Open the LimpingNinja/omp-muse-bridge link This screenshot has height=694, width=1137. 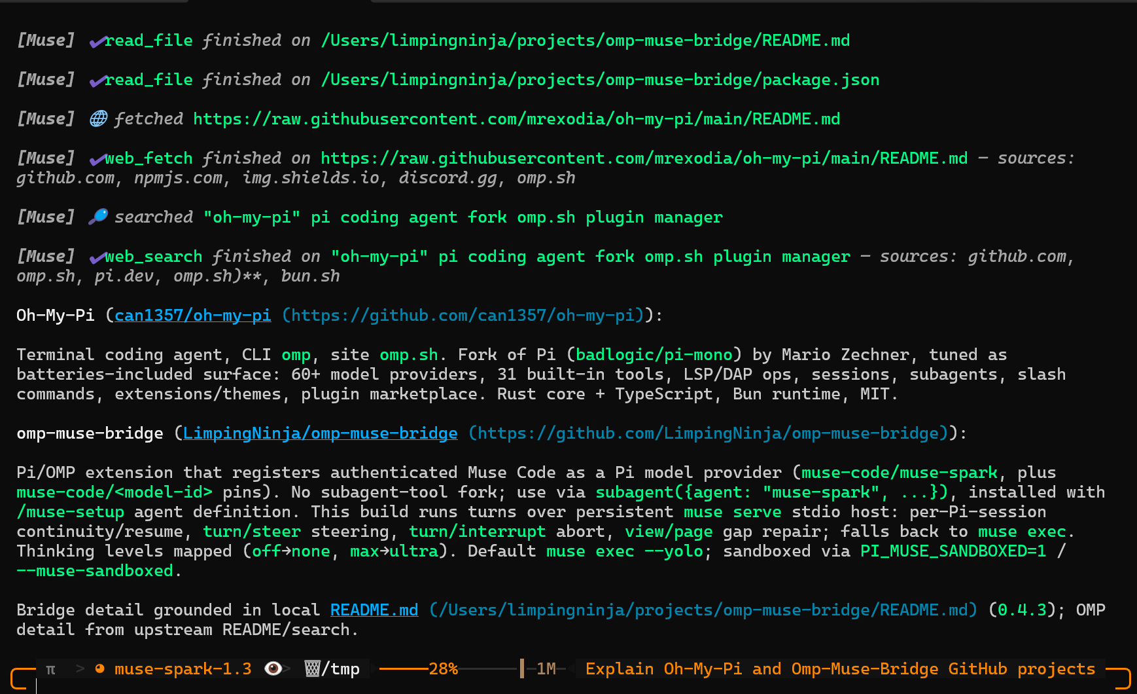[x=320, y=433]
